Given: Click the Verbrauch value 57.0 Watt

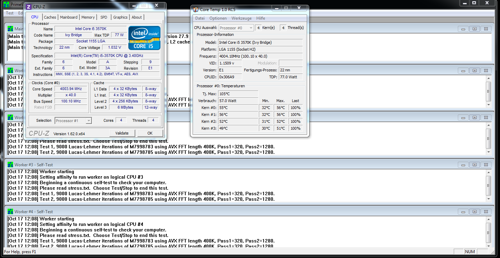Looking at the screenshot, I should pyautogui.click(x=238, y=101).
